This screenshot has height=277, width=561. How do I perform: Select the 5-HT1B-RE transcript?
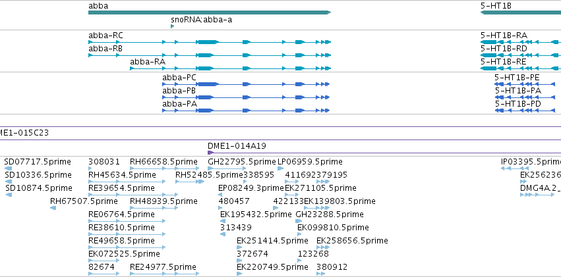[521, 68]
